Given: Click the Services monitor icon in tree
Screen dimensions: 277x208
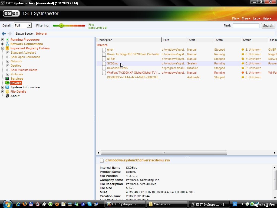Looking at the screenshot, I should coord(7,79).
